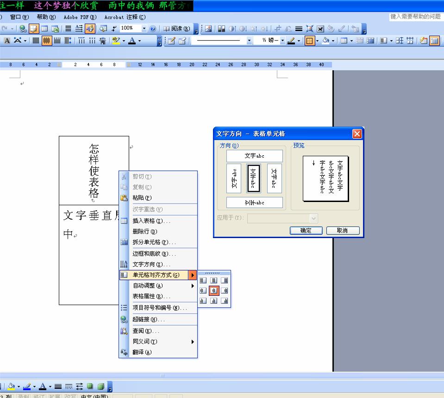Click the 取消 button in dialog
Screen dimensions: 444x398
[x=343, y=231]
